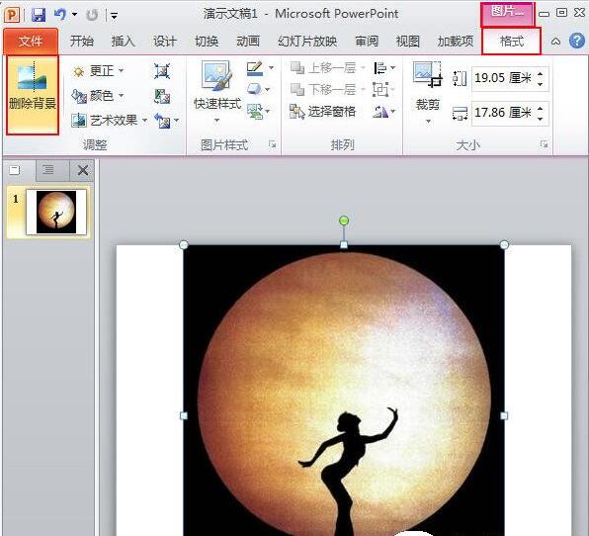589x536 pixels.
Task: Click the Save icon in quick access toolbar
Action: tap(39, 15)
